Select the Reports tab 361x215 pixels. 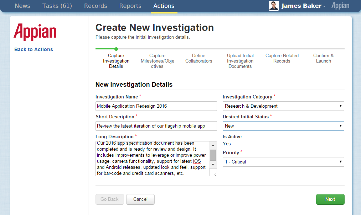click(130, 6)
